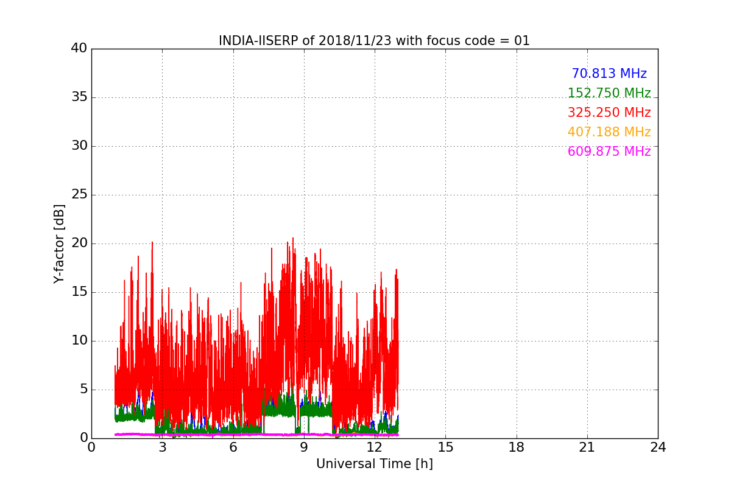This screenshot has height=487, width=731.
Task: Click the x-axis tick label 12
Action: click(x=375, y=447)
